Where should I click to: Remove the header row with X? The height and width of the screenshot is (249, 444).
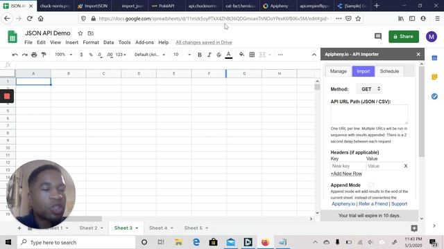pos(406,166)
